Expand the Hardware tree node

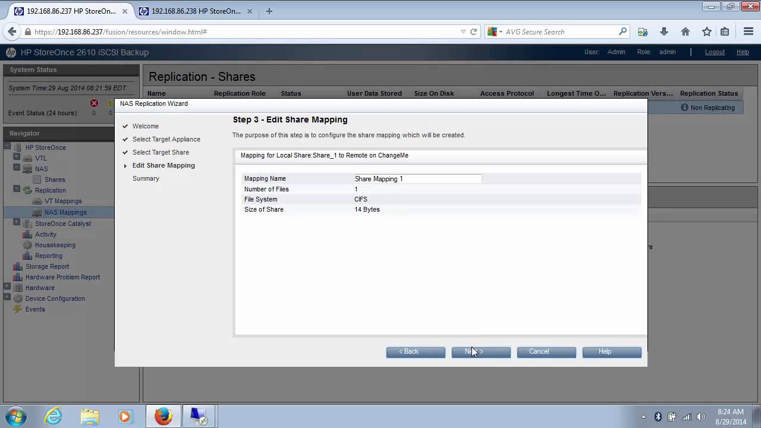(x=7, y=287)
